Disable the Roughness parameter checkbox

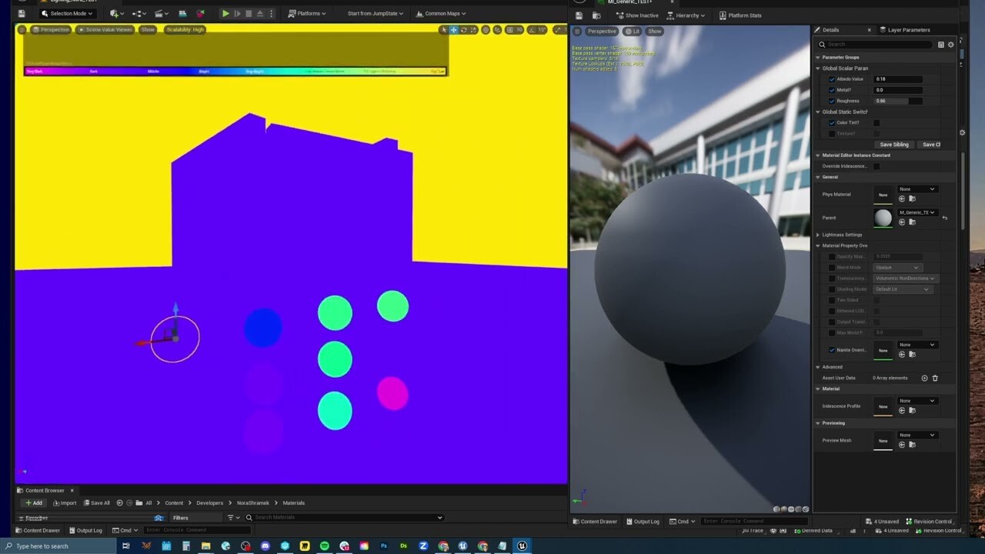[x=832, y=101]
